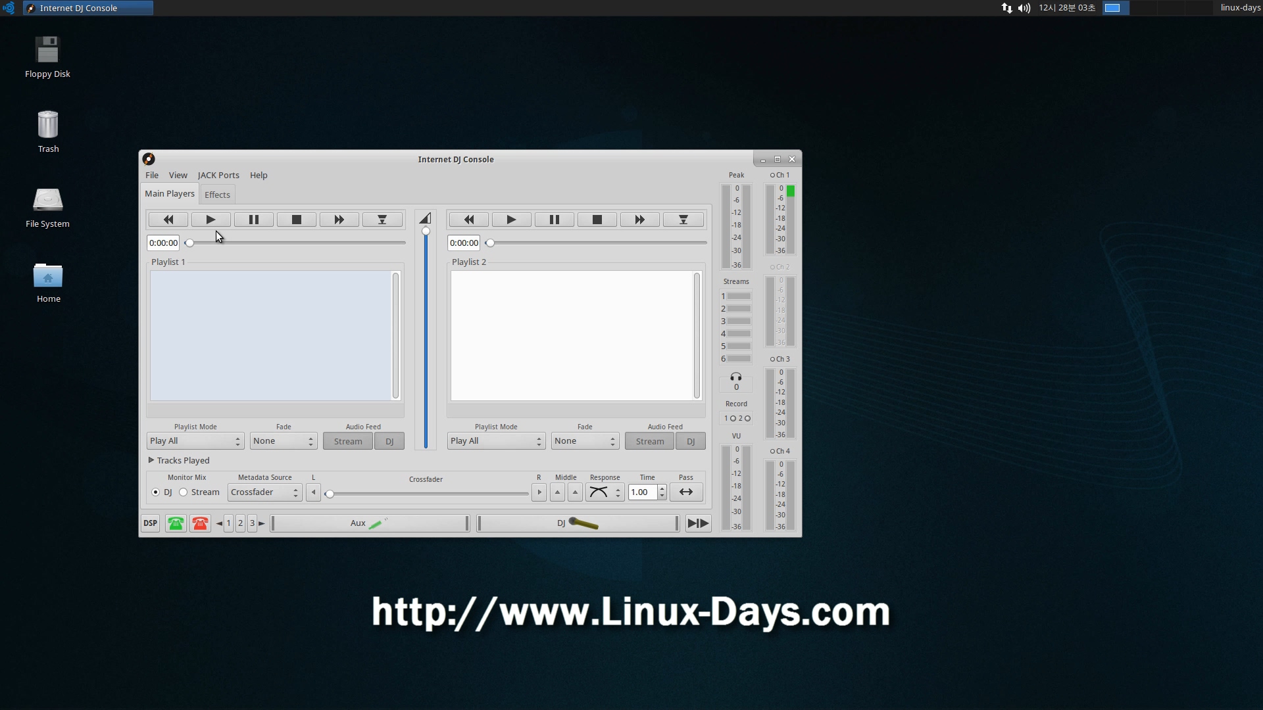Image resolution: width=1263 pixels, height=710 pixels.
Task: Open Playlist 2 Fade dropdown
Action: coord(585,441)
